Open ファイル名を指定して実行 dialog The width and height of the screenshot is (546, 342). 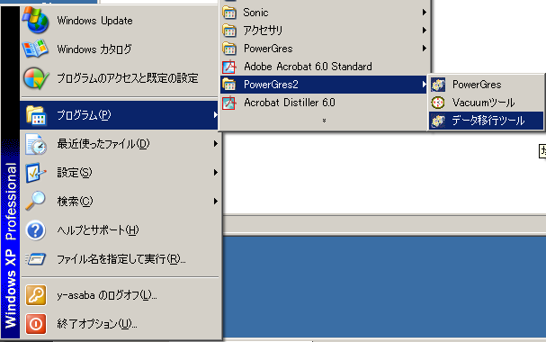[x=120, y=259]
